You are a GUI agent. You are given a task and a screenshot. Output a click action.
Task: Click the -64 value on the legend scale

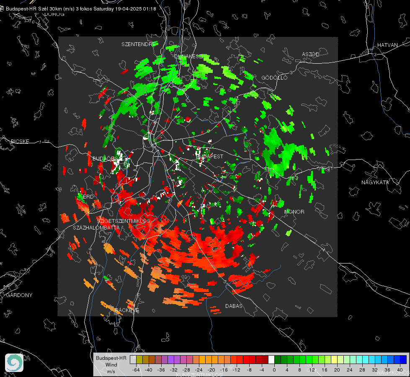tap(136, 370)
